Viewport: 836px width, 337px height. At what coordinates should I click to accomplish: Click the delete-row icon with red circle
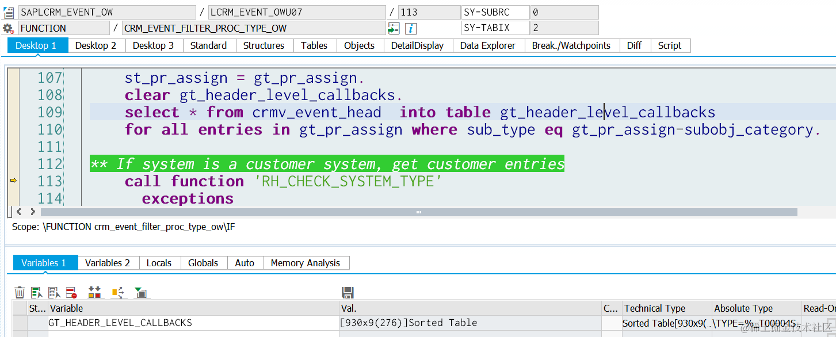[71, 293]
